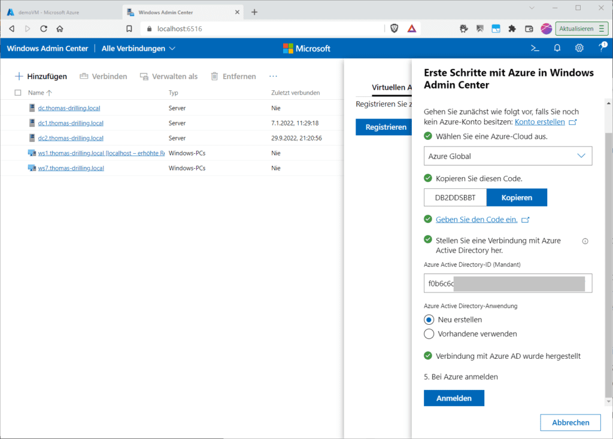Open the more options ellipsis menu
613x439 pixels.
[273, 76]
